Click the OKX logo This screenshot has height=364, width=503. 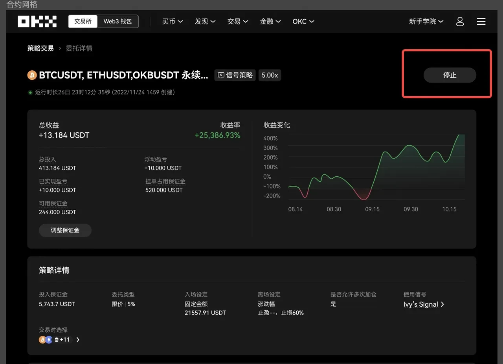37,21
